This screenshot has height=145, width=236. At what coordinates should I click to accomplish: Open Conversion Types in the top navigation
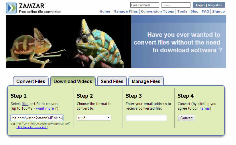tap(158, 11)
